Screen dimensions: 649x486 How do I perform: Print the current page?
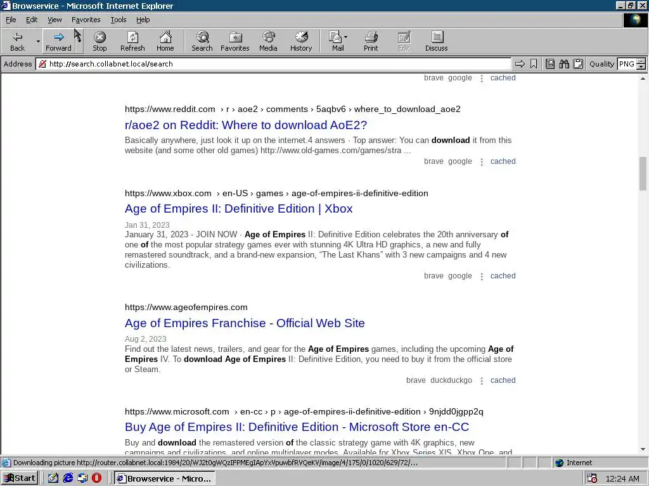[371, 41]
